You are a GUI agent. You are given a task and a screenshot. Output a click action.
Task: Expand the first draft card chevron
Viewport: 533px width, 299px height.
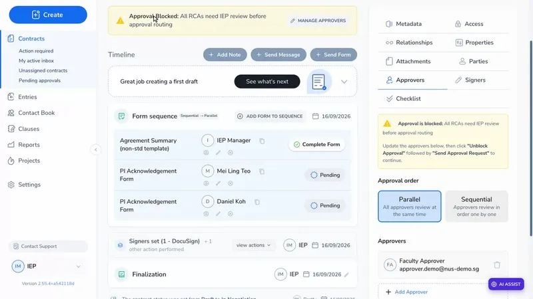[x=344, y=82]
